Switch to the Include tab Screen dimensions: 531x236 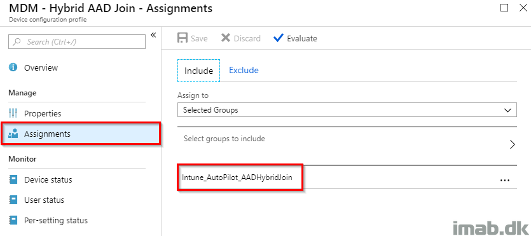[x=198, y=71]
